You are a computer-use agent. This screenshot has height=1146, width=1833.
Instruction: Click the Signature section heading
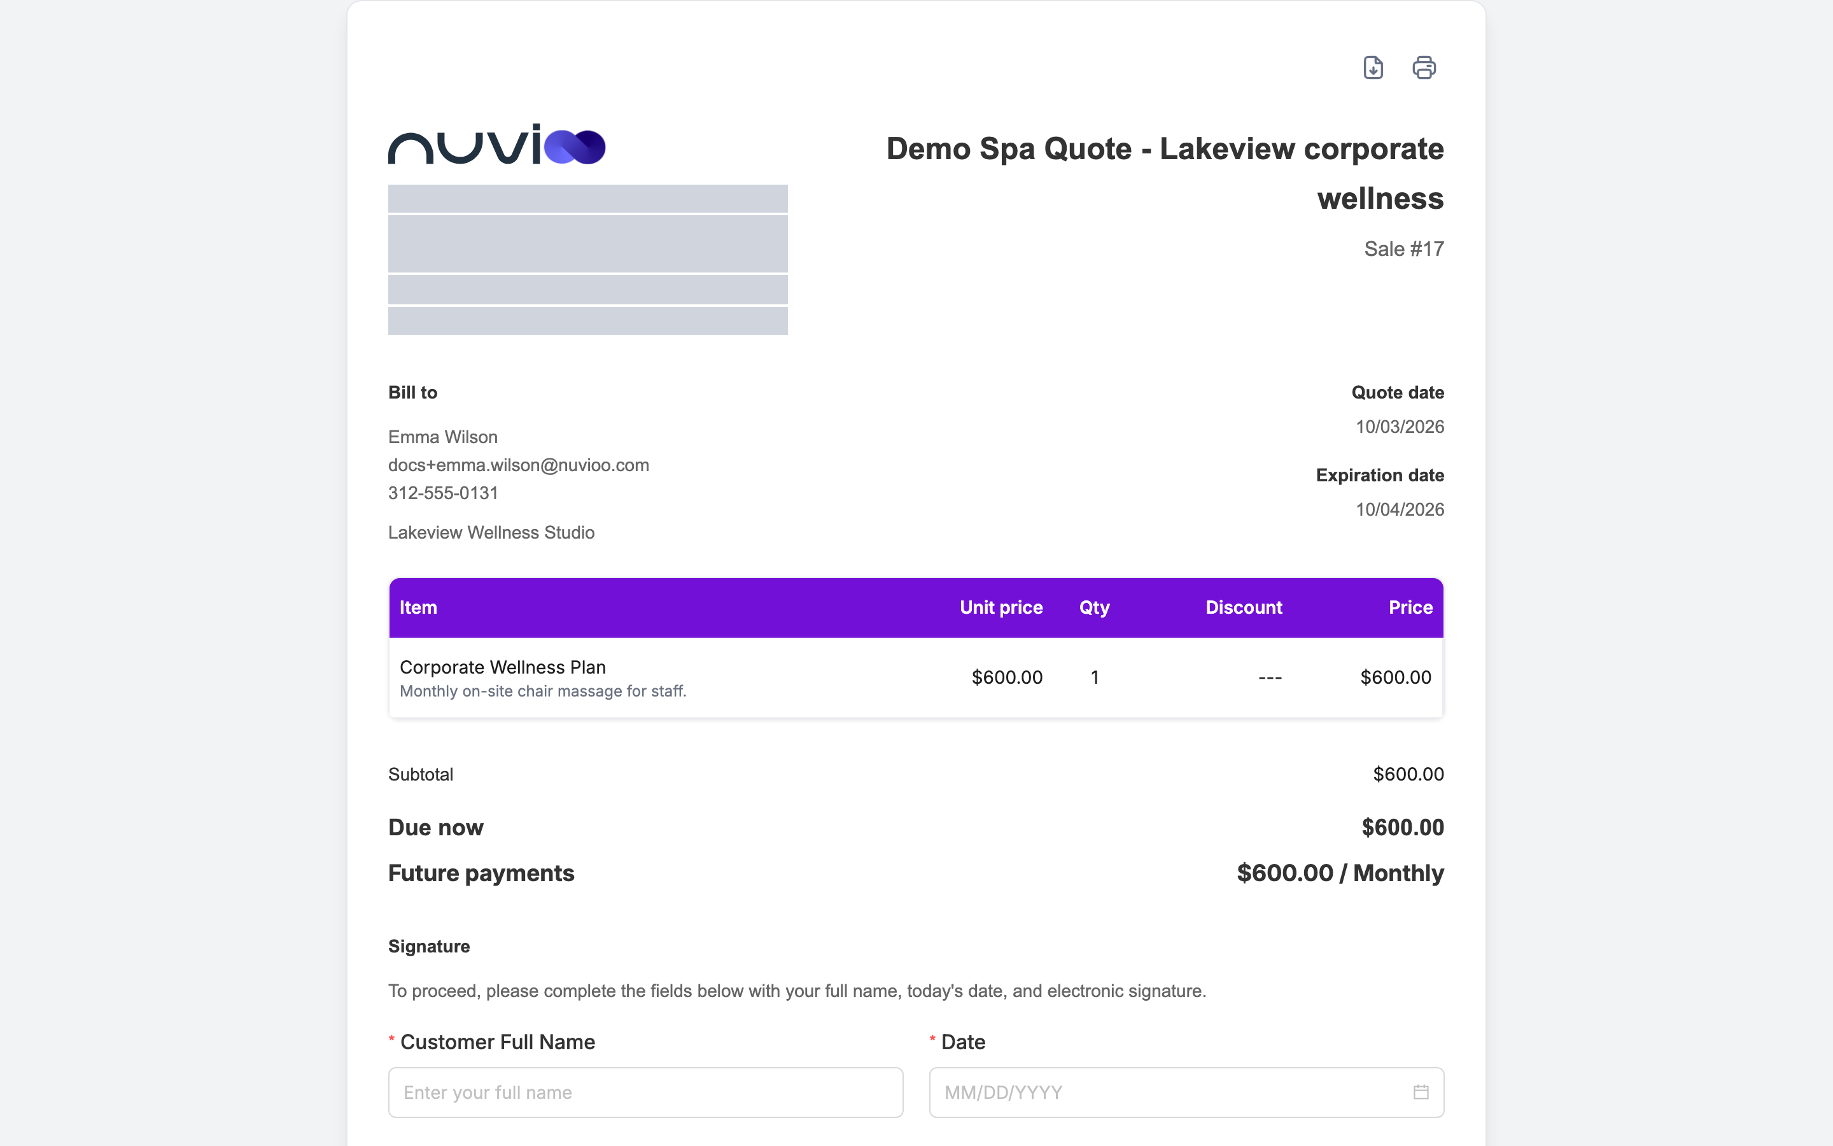pos(429,946)
